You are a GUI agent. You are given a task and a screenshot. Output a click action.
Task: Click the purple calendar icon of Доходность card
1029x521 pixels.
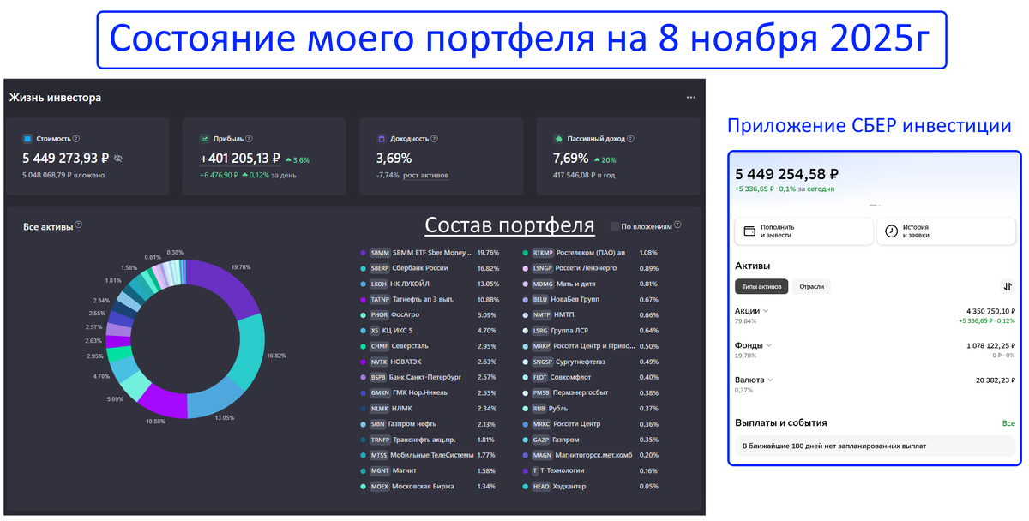click(x=382, y=138)
